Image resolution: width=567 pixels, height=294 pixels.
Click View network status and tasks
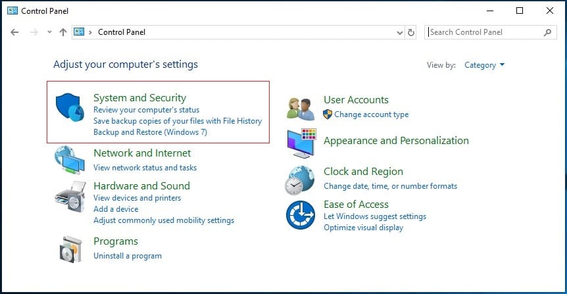(145, 168)
